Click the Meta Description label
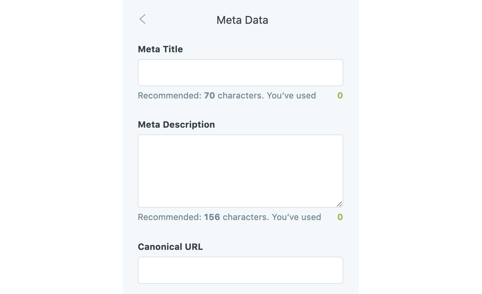482x294 pixels. (176, 125)
